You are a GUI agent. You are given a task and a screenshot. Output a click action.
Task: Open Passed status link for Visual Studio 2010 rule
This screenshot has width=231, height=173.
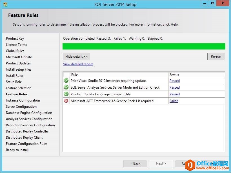click(x=175, y=81)
